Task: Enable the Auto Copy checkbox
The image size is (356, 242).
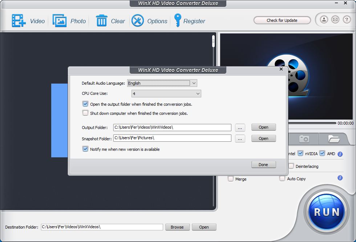Action: click(282, 178)
